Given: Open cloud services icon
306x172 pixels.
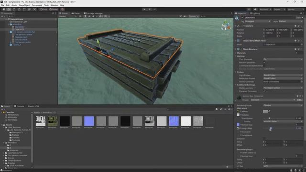Looking at the screenshot, I should coord(255,9).
